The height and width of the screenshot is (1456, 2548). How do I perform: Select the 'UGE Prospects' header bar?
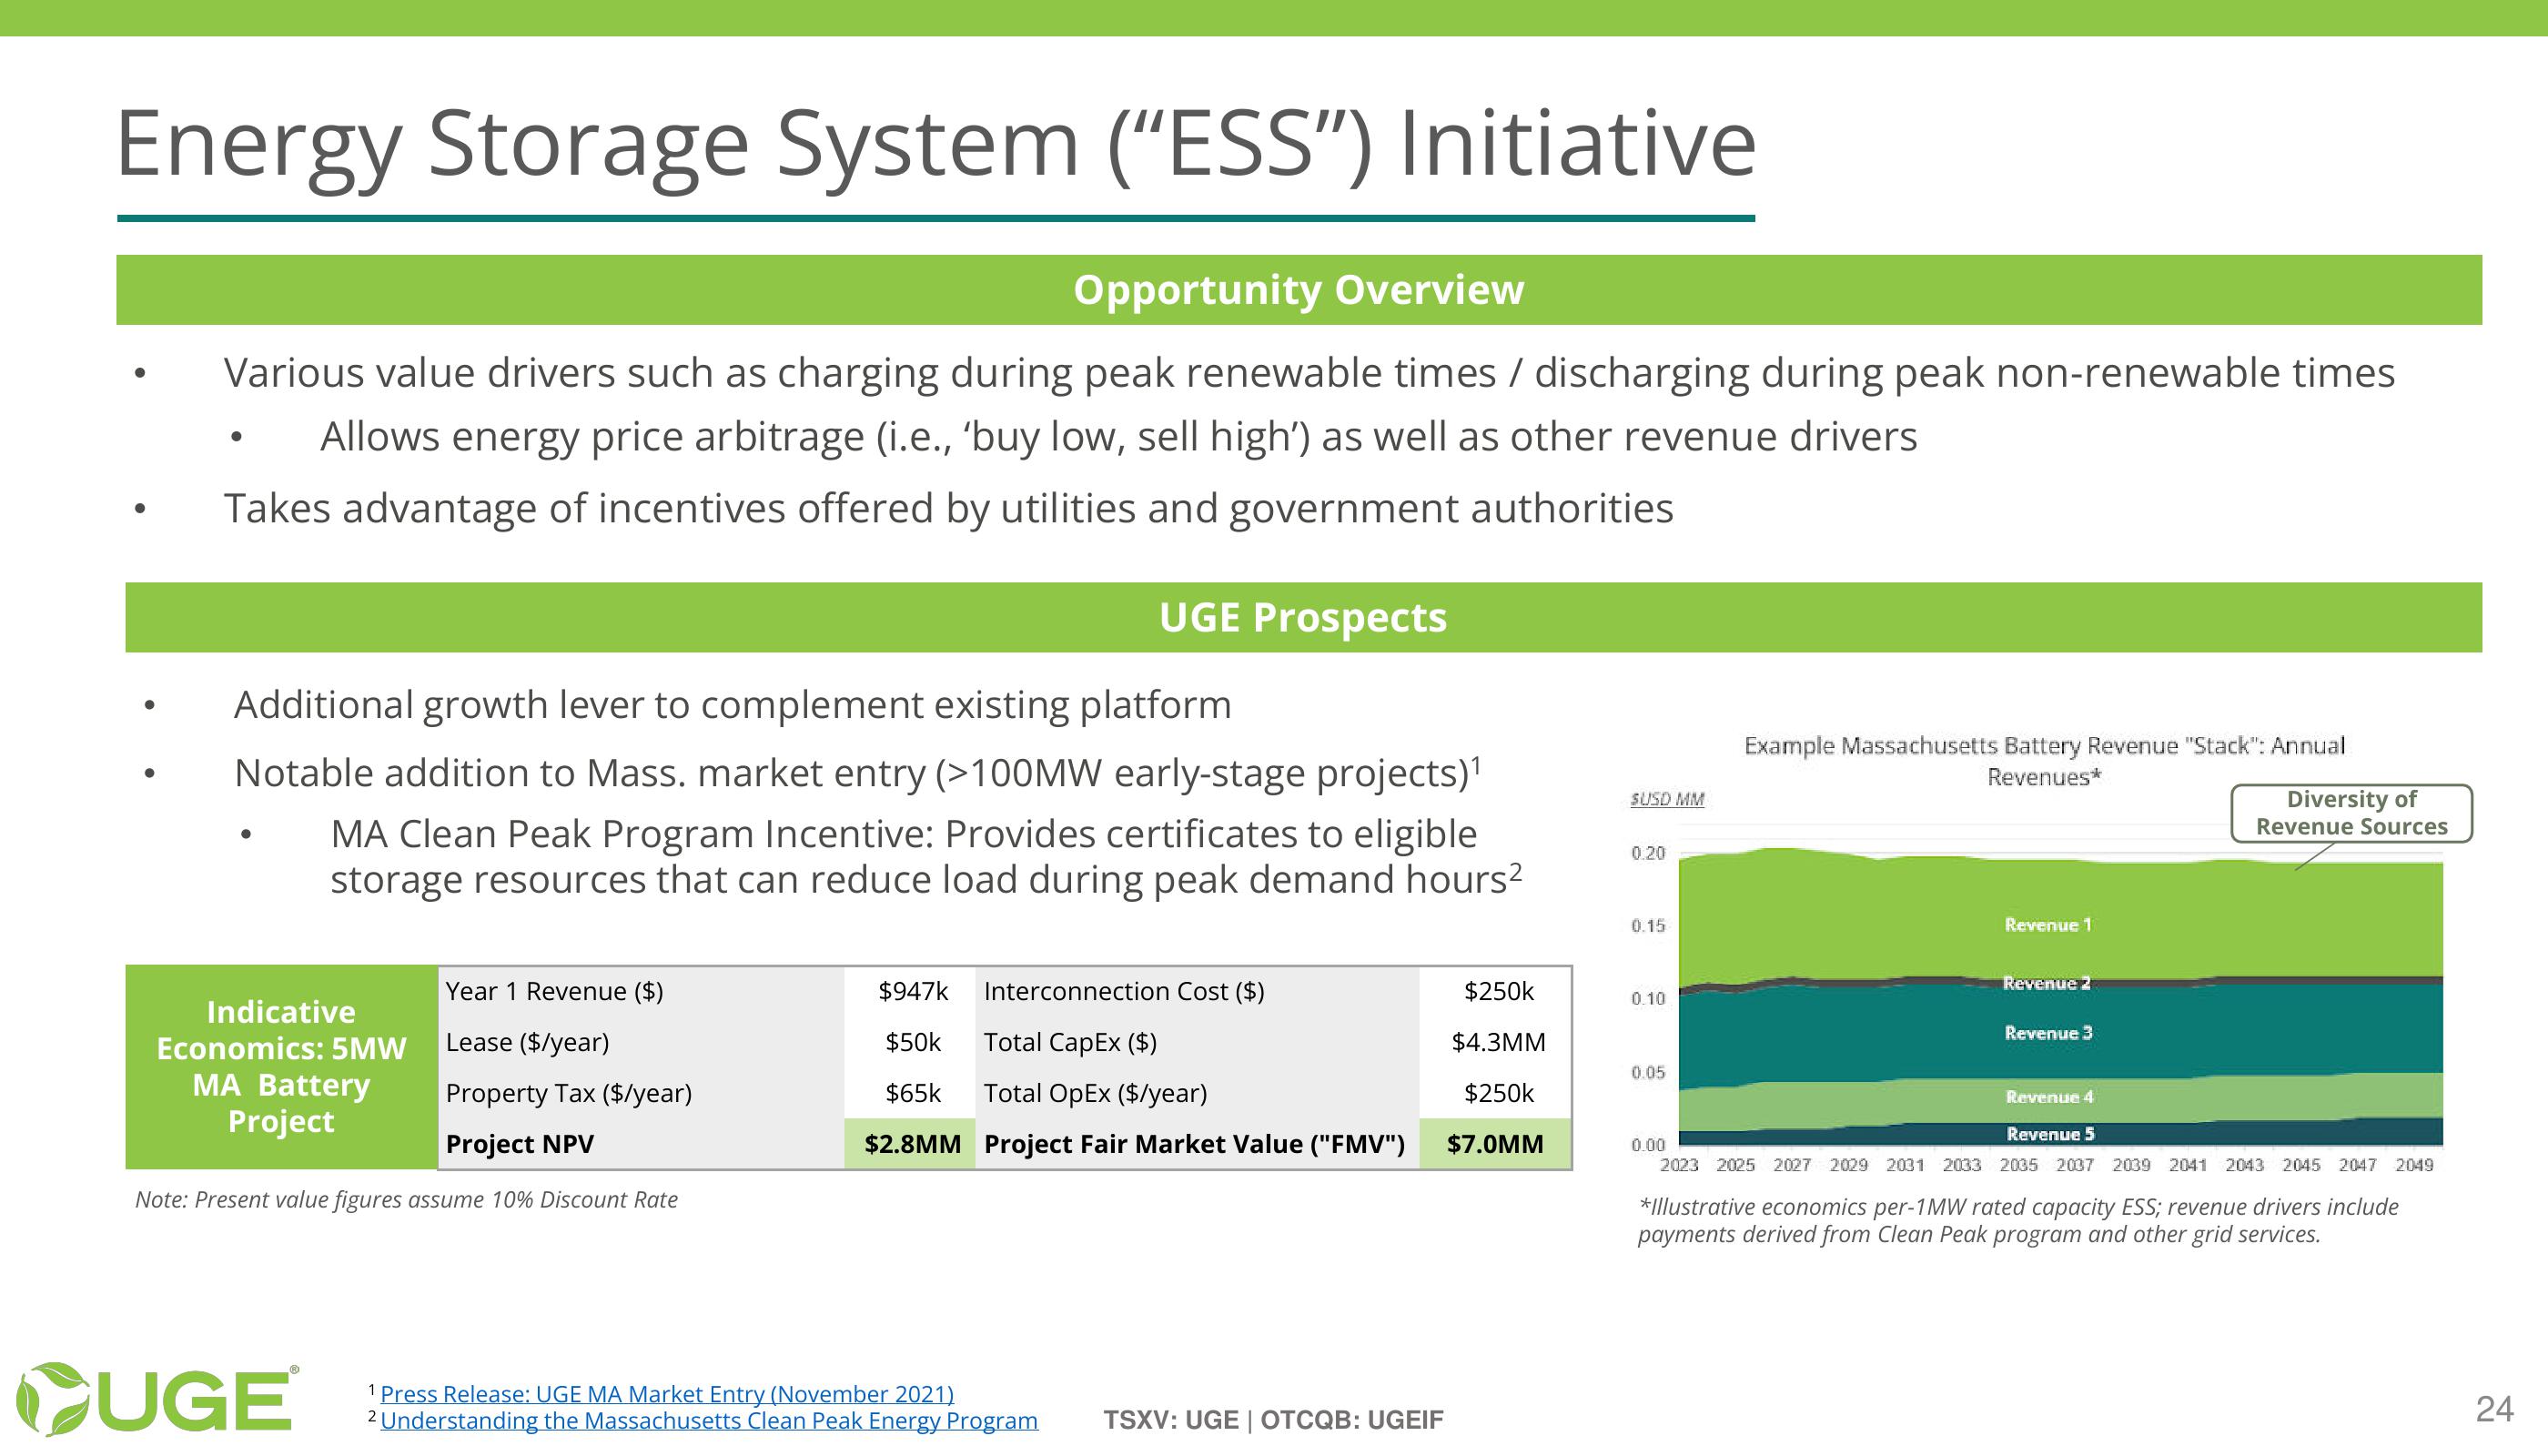tap(1303, 618)
